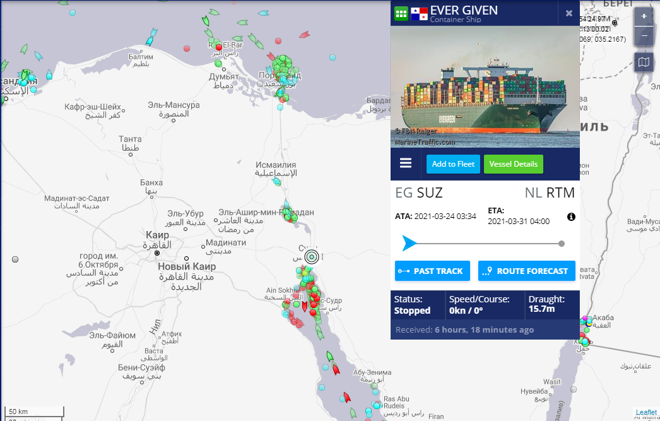Click the red circle vessel at Ras El-Bar
This screenshot has height=421, width=660.
click(x=218, y=47)
